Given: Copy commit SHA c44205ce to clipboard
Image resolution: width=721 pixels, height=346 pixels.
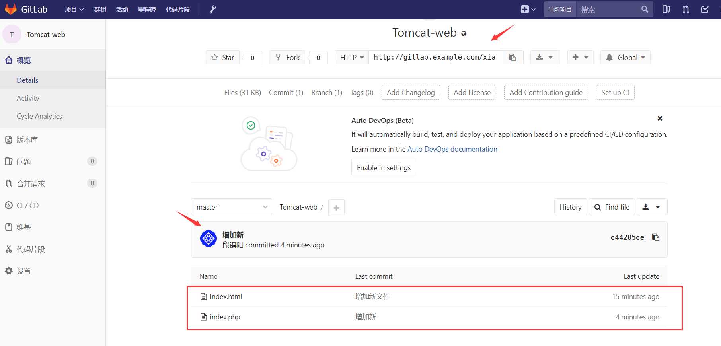Looking at the screenshot, I should click(x=656, y=237).
